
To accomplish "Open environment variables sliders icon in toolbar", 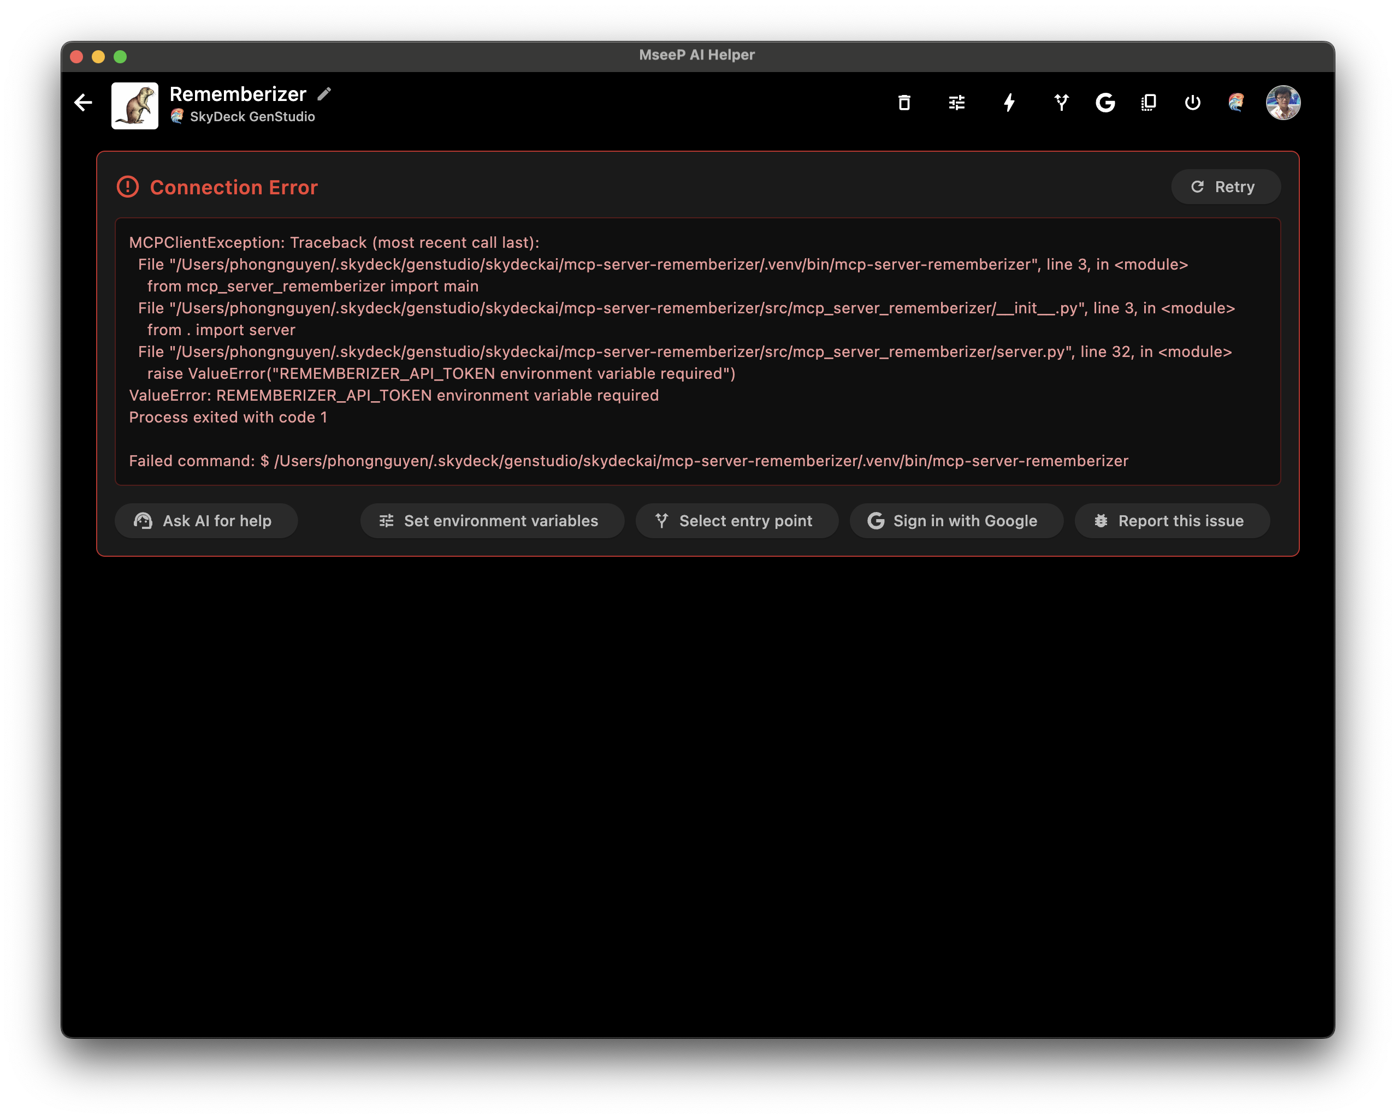I will click(x=956, y=102).
